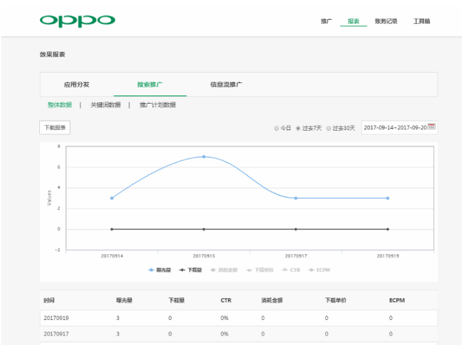
Task: Click the CTR table column header
Action: [226, 300]
